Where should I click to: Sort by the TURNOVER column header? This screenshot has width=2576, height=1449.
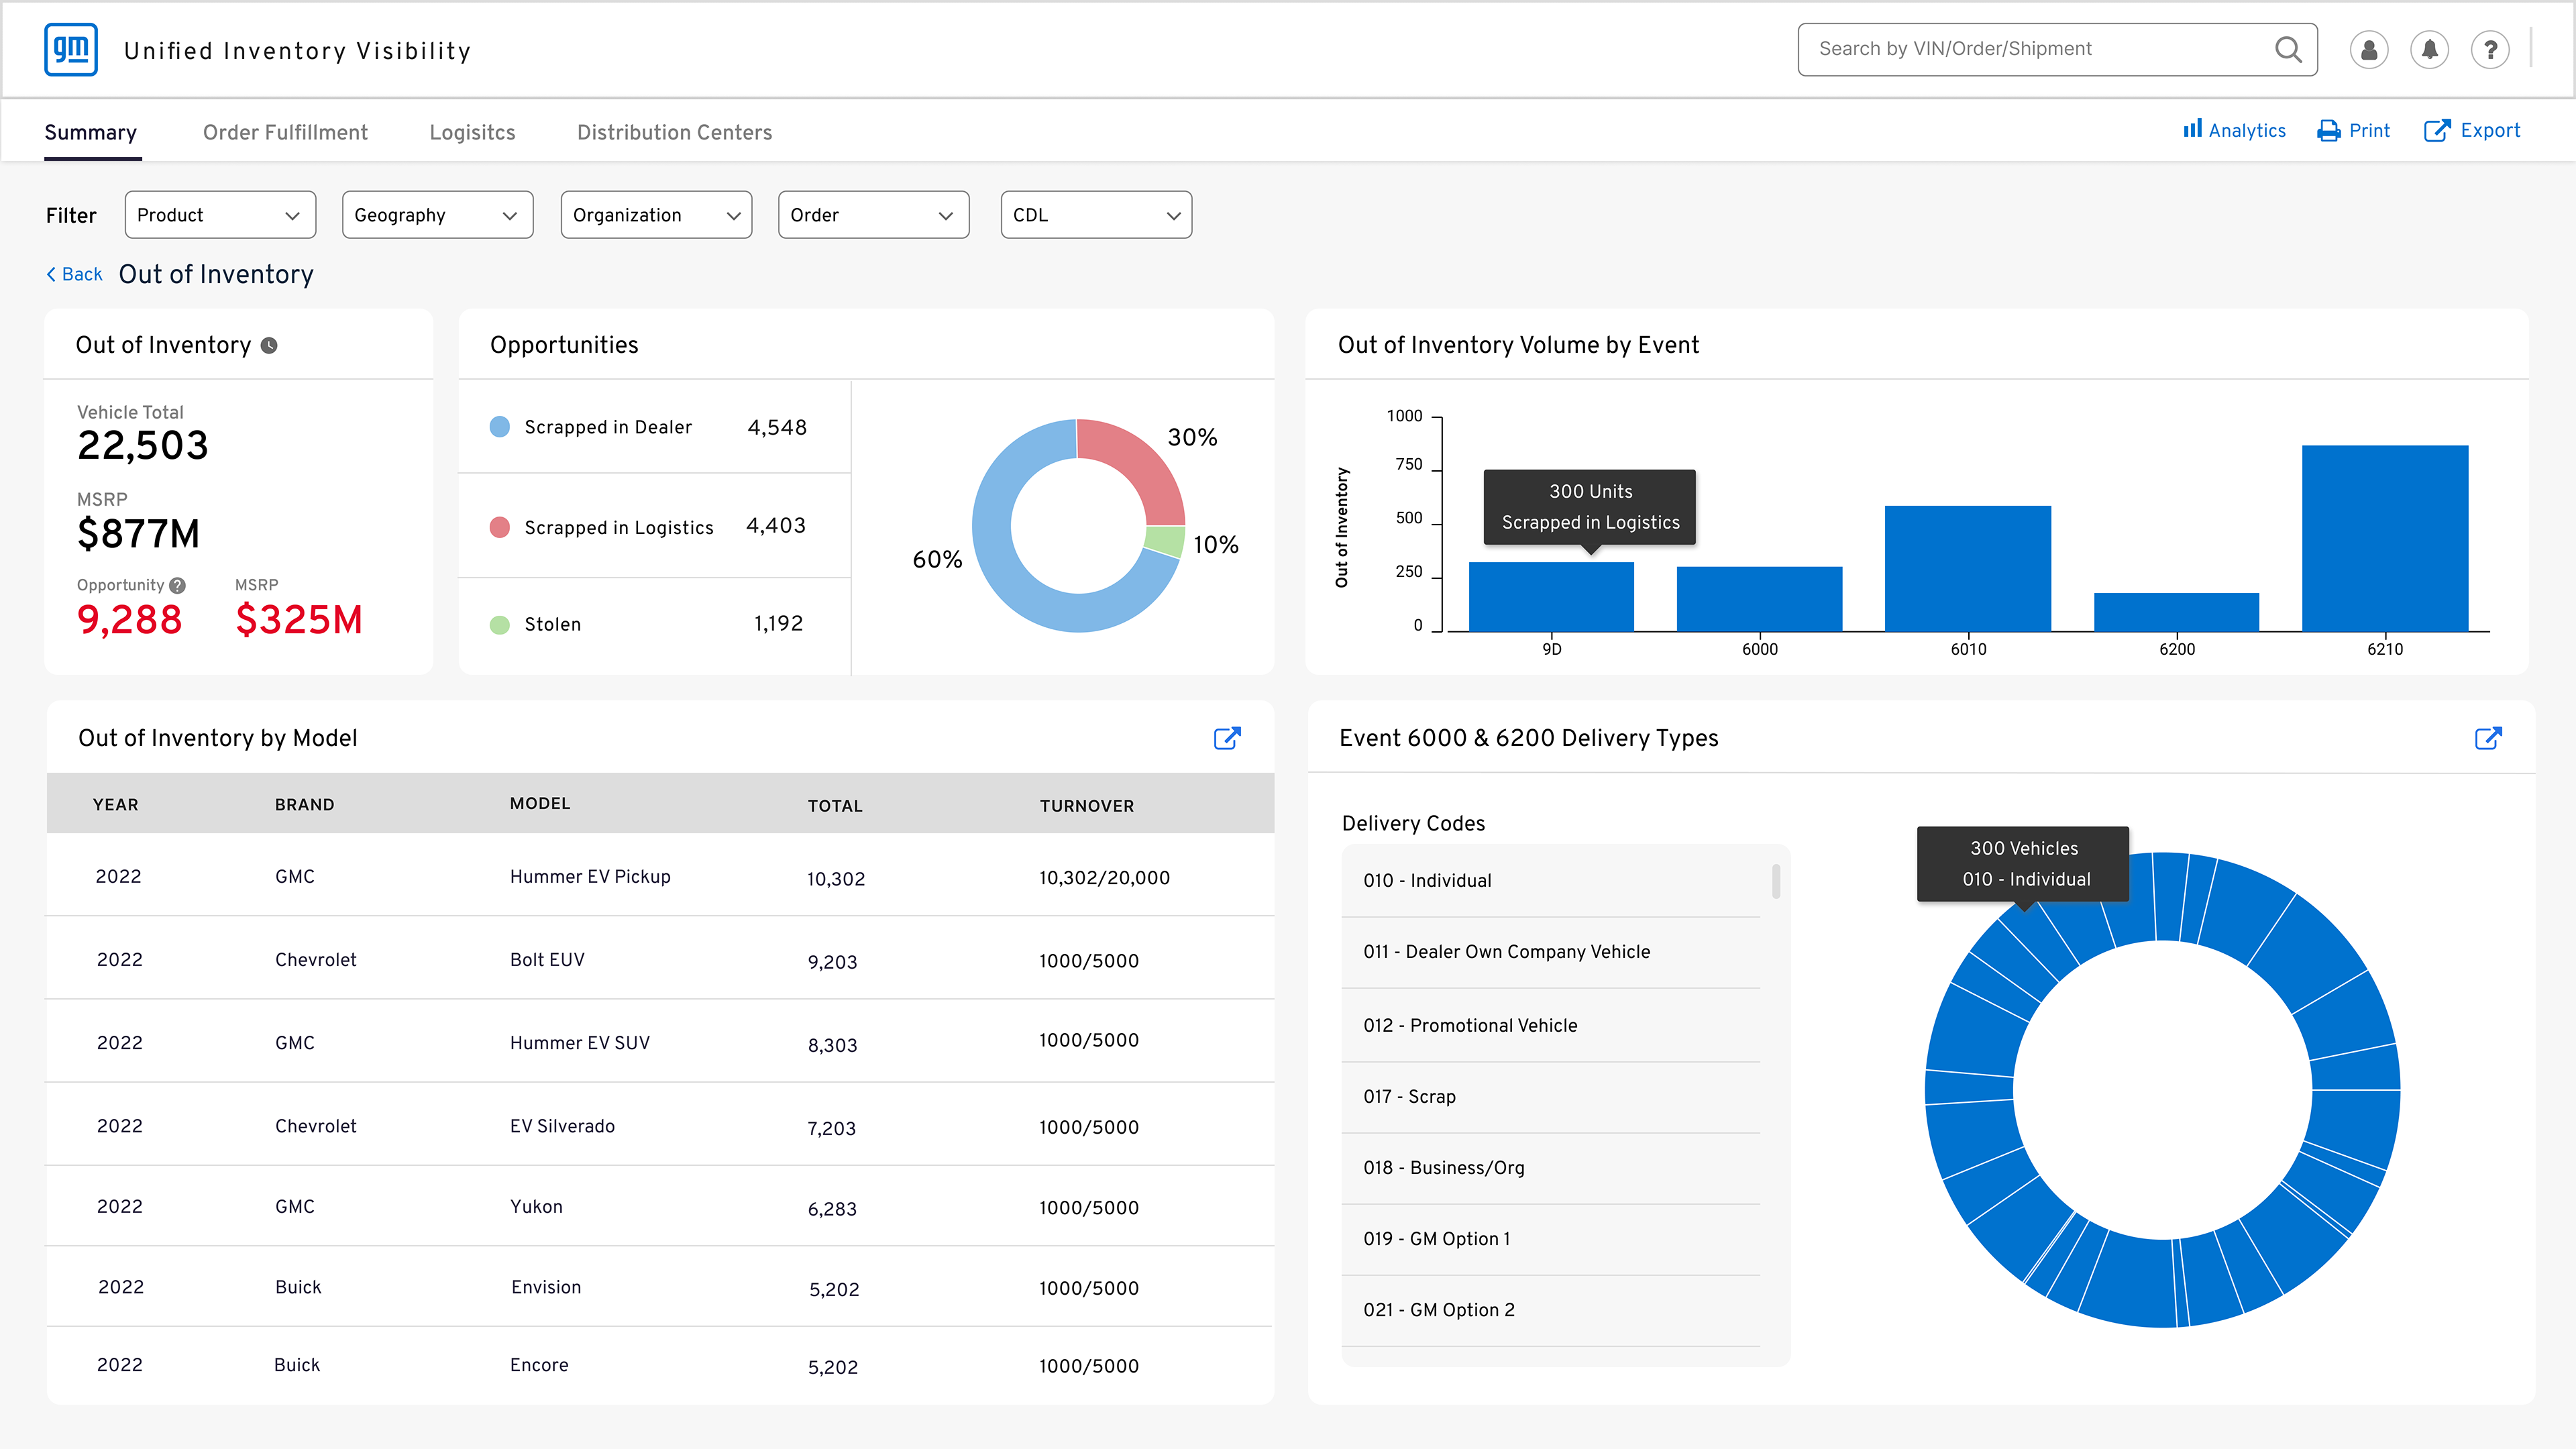1087,806
